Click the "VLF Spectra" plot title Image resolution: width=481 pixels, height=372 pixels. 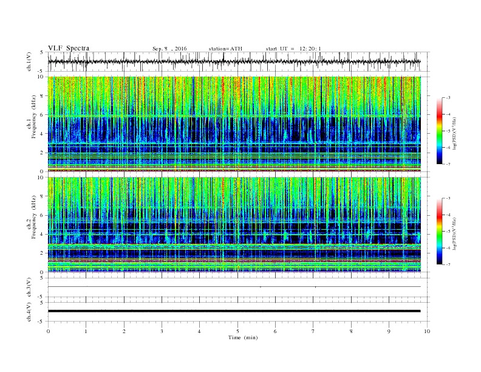pos(69,48)
